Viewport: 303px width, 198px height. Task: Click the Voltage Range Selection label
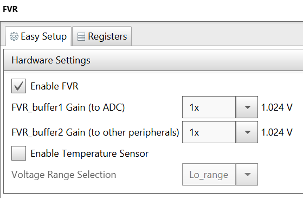[x=64, y=175]
